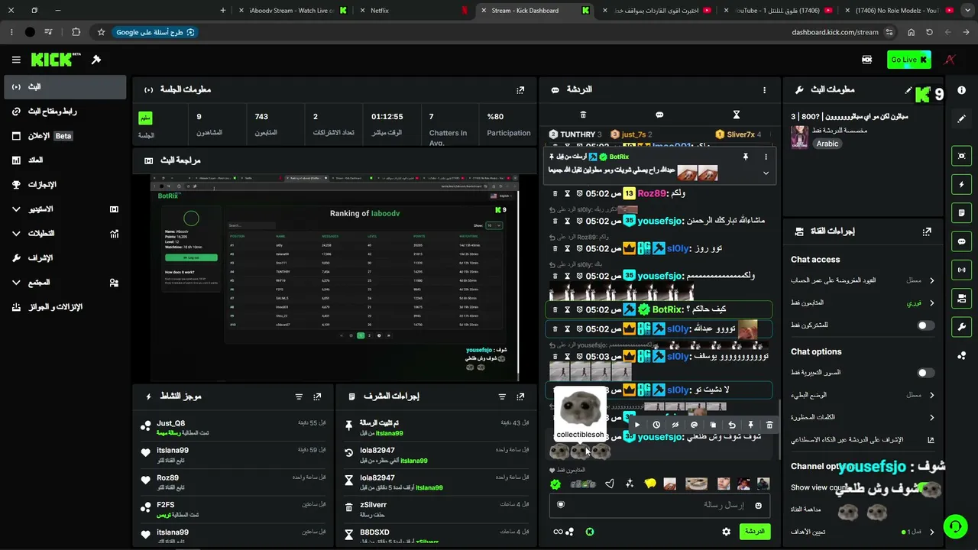Open the emoji picker in the chat input
Screen dimensions: 978x550
click(x=759, y=505)
